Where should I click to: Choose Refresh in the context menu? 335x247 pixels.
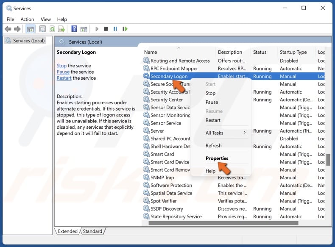click(x=213, y=146)
